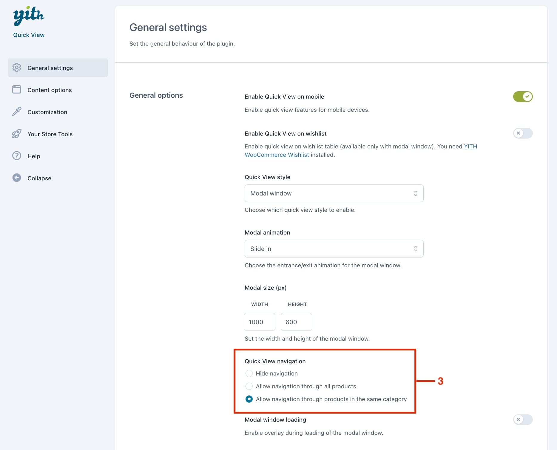Open Modal animation dropdown
557x450 pixels.
pyautogui.click(x=334, y=249)
